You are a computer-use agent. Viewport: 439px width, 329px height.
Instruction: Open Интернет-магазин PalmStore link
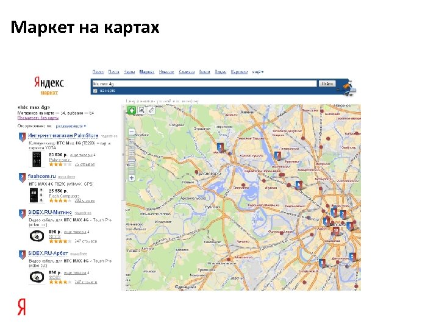click(63, 136)
